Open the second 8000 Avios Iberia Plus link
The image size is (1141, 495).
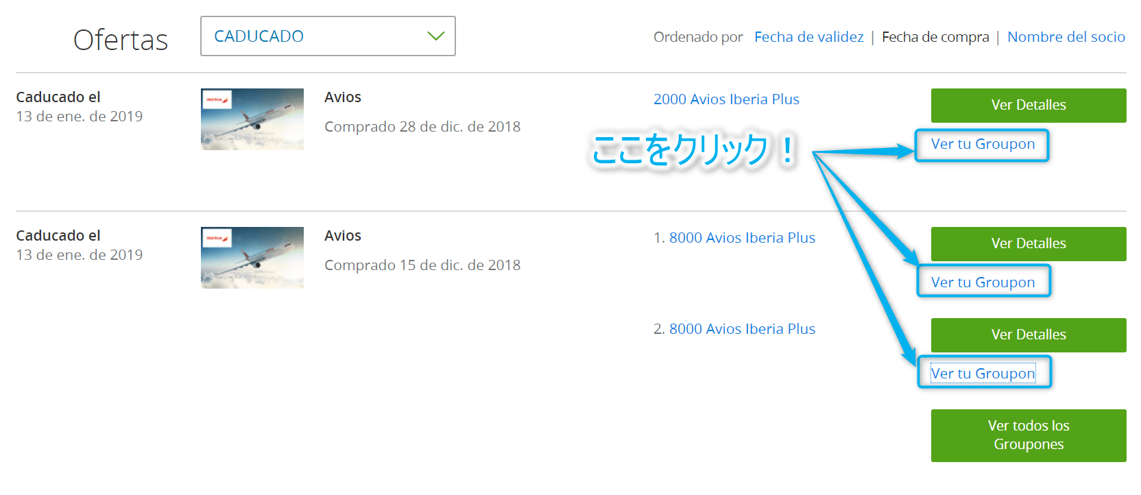[742, 329]
